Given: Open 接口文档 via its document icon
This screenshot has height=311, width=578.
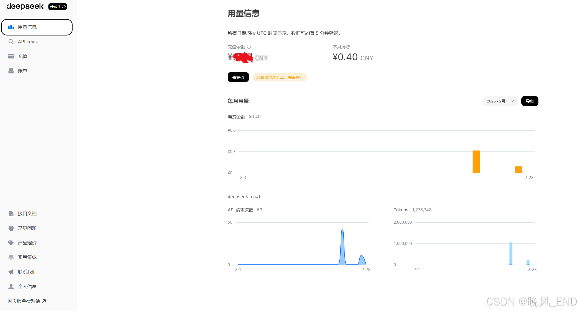Looking at the screenshot, I should tap(11, 213).
